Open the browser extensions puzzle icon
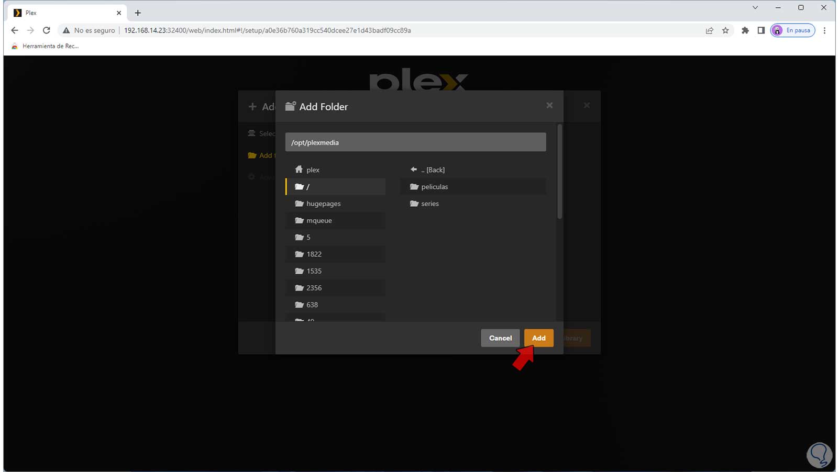 pos(745,30)
